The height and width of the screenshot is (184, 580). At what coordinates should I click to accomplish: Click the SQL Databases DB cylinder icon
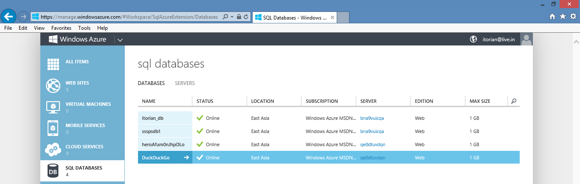[x=53, y=171]
